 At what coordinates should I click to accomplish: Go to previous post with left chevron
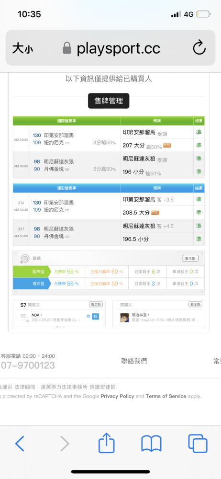click(16, 318)
